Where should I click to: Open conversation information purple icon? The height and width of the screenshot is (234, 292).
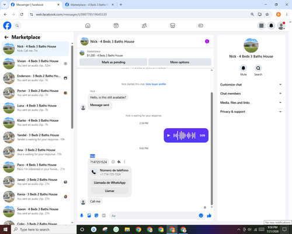(207, 42)
